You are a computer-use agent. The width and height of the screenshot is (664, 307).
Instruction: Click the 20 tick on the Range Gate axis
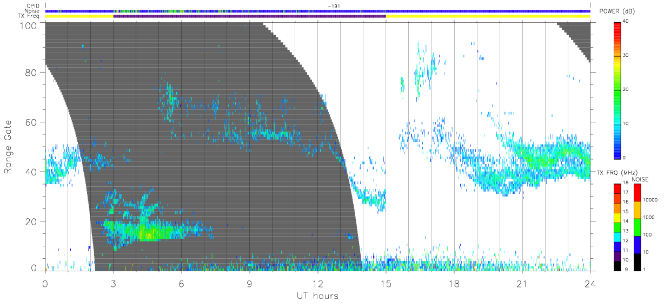point(31,221)
